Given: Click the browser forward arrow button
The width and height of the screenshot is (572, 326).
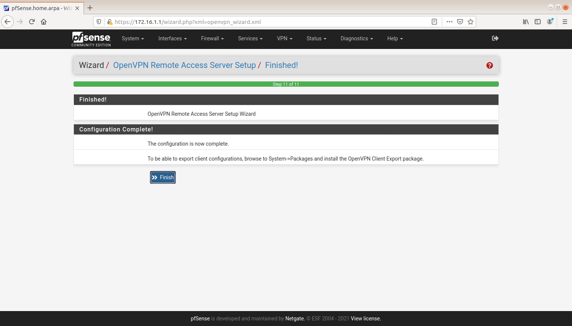Looking at the screenshot, I should click(20, 22).
